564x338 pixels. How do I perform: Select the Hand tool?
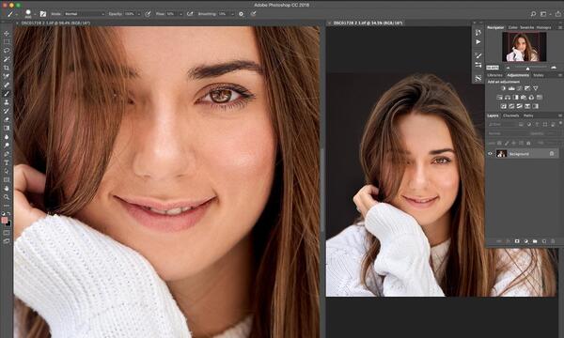point(7,188)
